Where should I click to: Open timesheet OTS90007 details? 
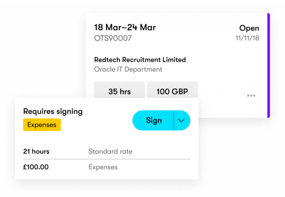click(113, 38)
